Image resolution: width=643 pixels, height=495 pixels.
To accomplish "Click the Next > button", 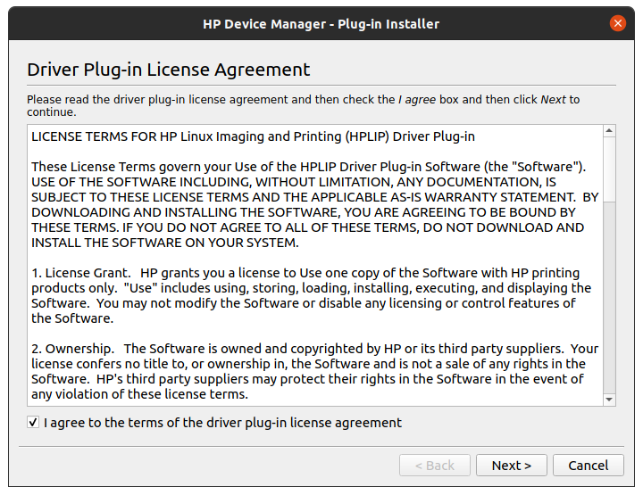I will tap(512, 465).
